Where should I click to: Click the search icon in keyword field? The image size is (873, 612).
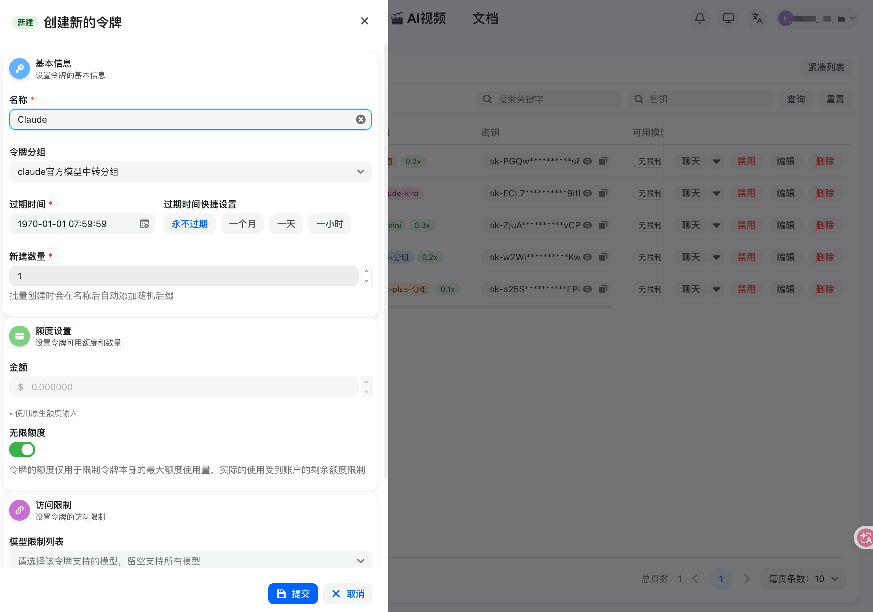[487, 99]
